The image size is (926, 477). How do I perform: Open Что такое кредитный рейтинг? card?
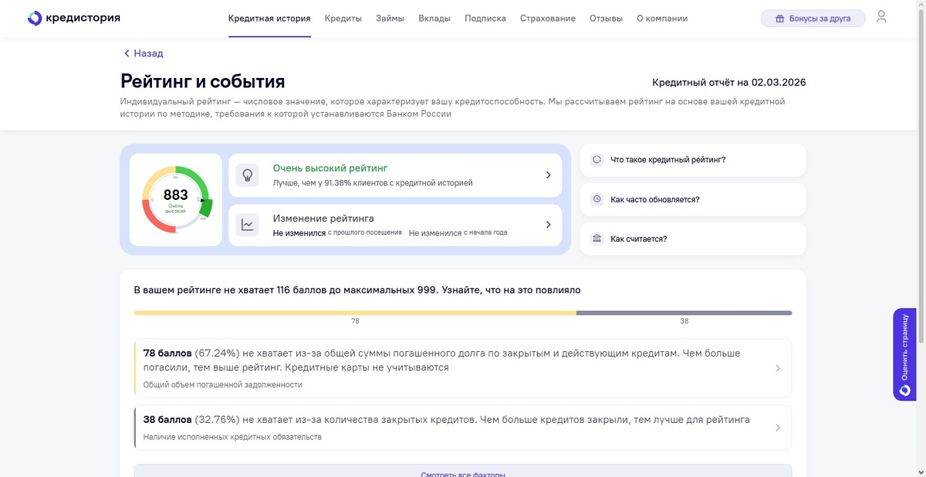click(x=693, y=160)
